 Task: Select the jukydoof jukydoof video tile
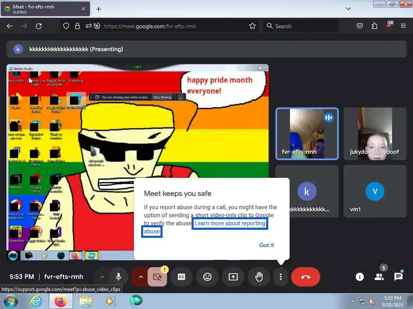coord(375,134)
